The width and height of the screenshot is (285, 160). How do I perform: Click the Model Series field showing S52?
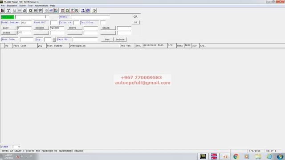[26, 23]
